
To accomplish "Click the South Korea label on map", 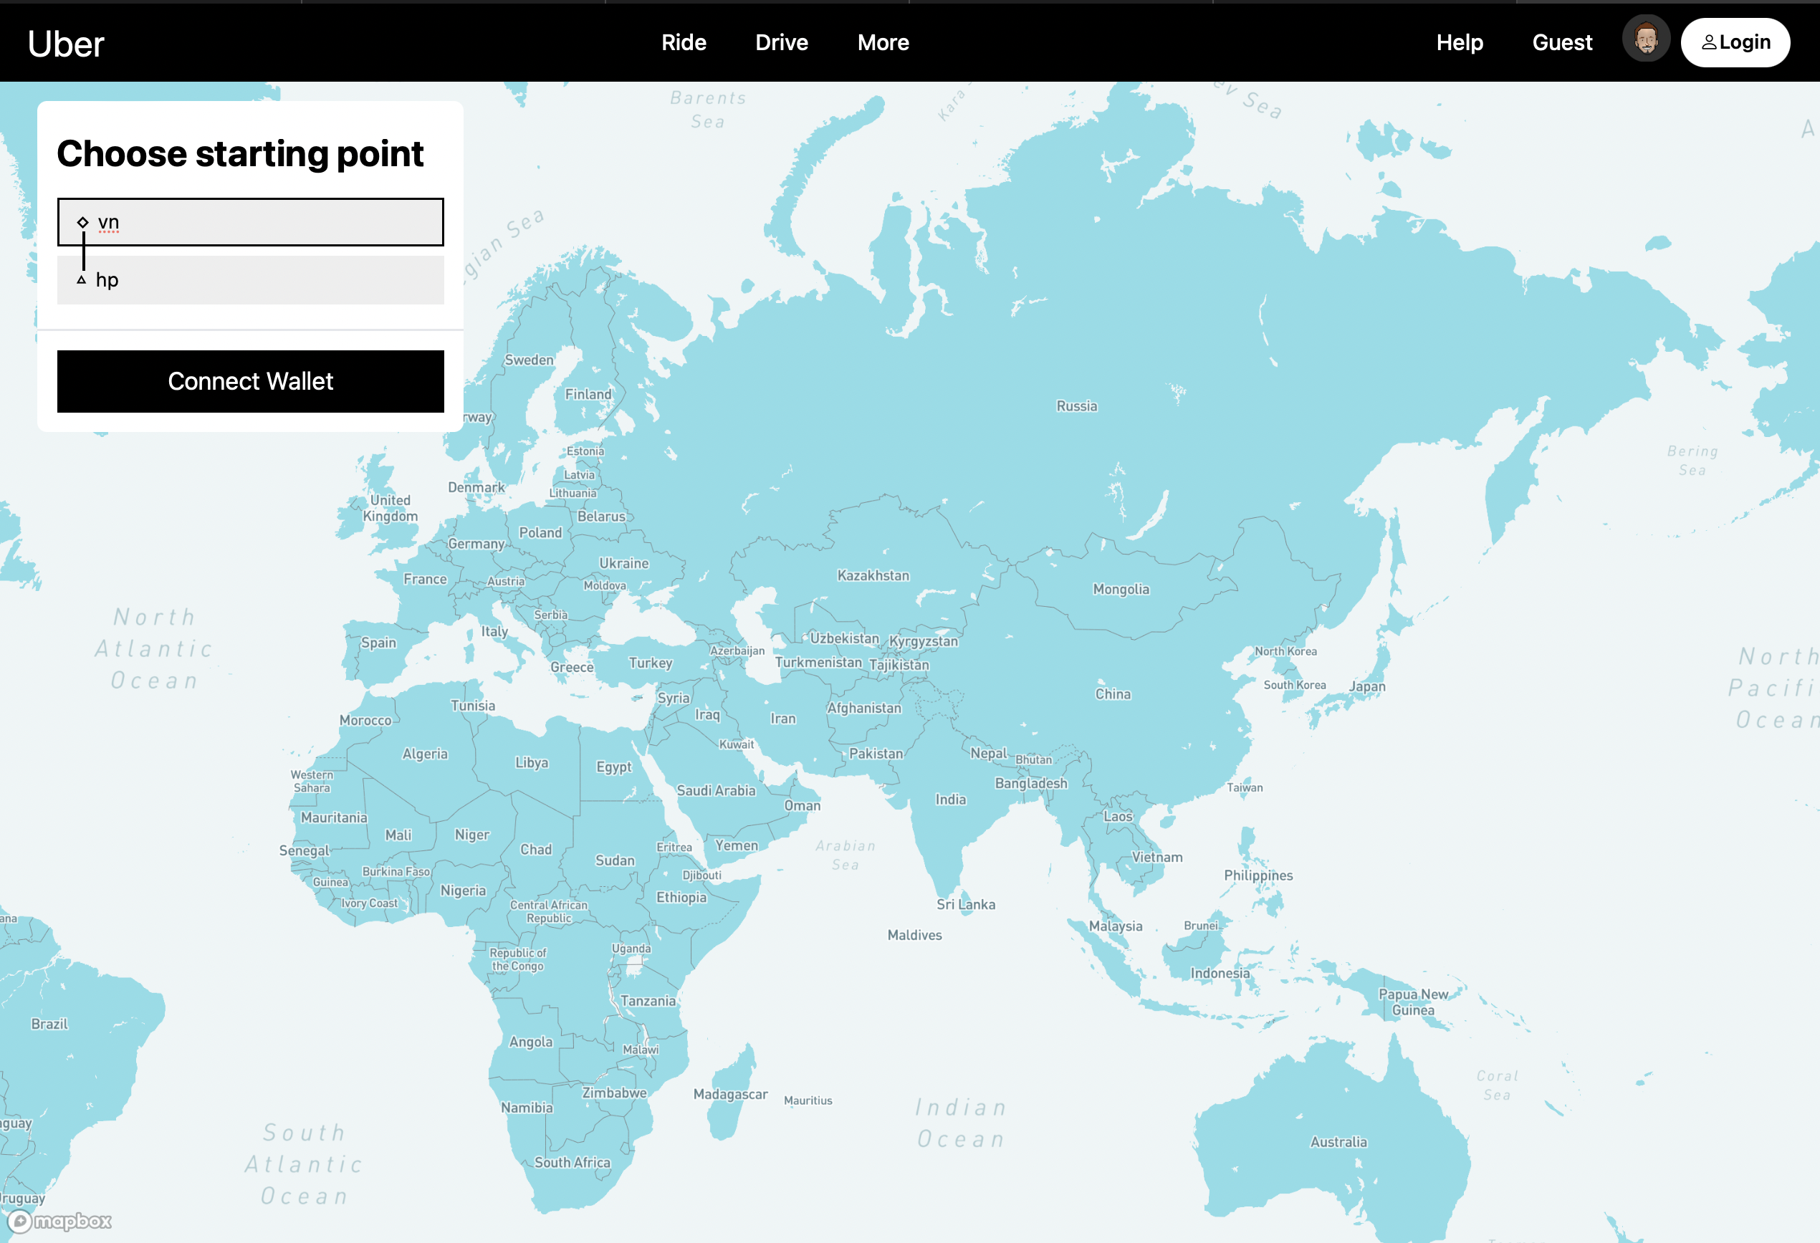I will (1295, 686).
